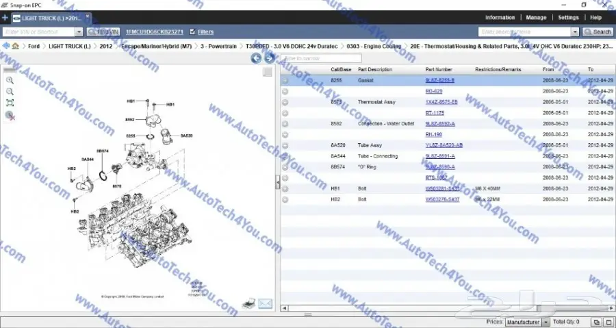Image resolution: width=616 pixels, height=328 pixels.
Task: Open the VIN or Shortcut dropdown arrow
Action: point(79,31)
